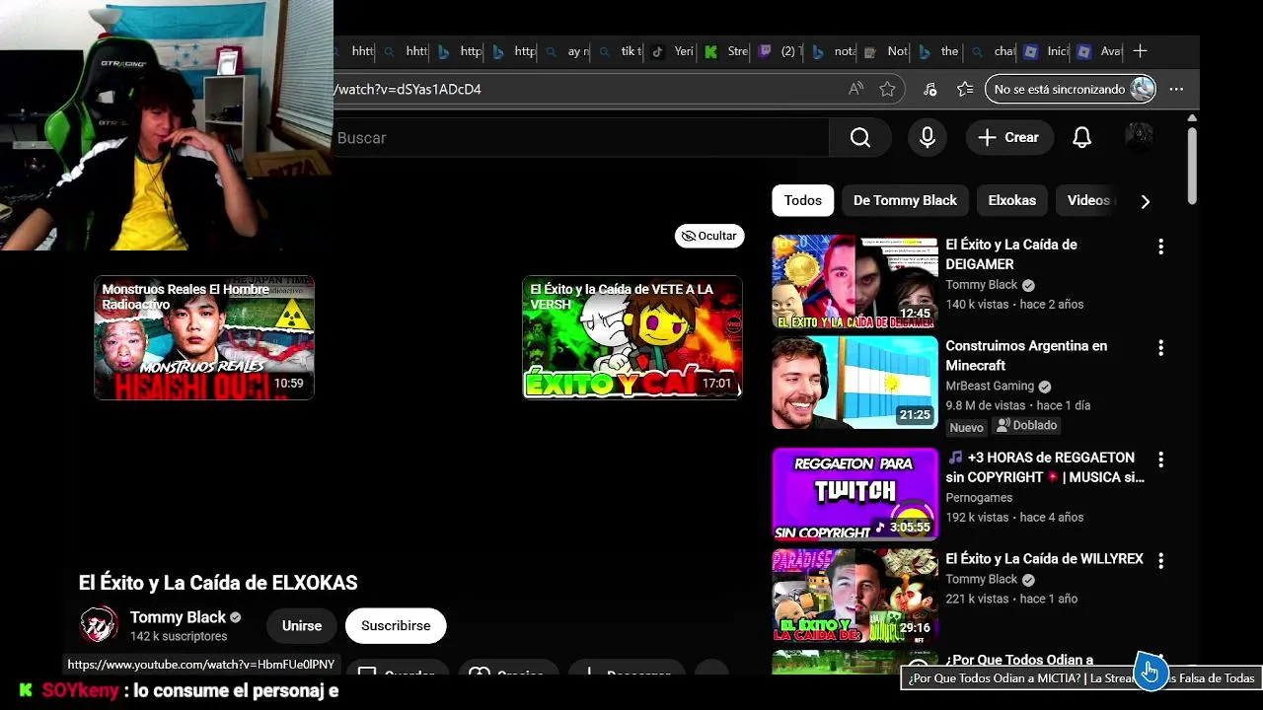
Task: Select the Videos filter chip
Action: click(x=1088, y=200)
